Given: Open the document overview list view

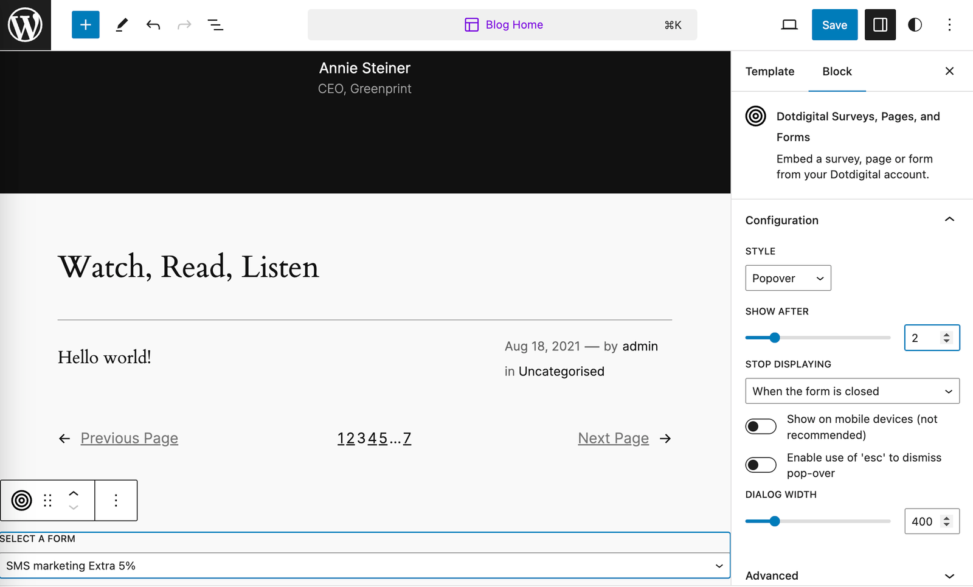Looking at the screenshot, I should 216,24.
